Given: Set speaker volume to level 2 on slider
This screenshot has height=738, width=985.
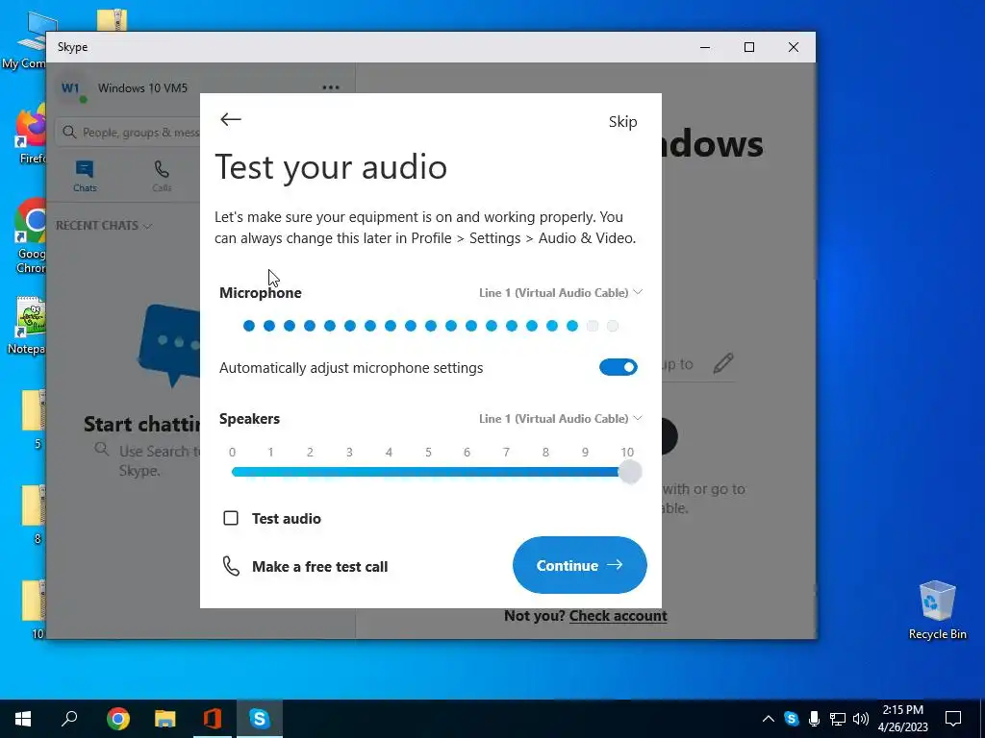Looking at the screenshot, I should coord(311,472).
